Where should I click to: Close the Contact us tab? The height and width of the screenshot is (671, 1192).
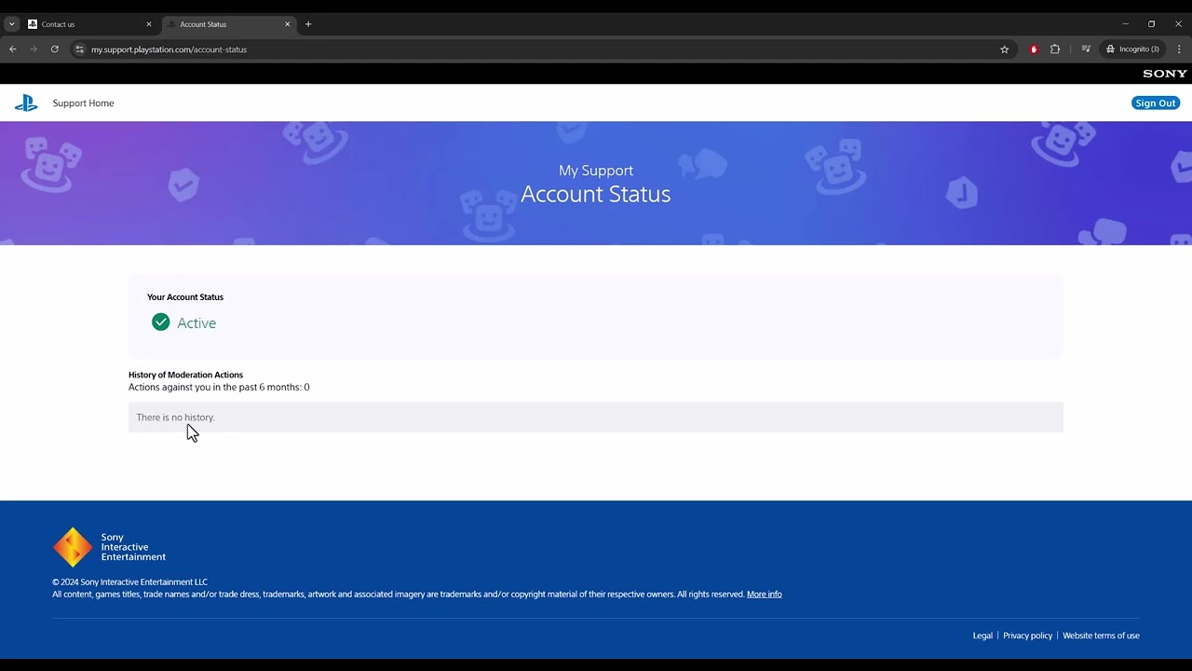(x=148, y=24)
